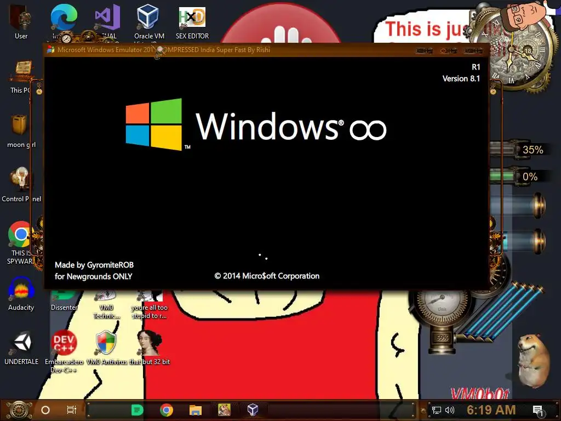This screenshot has width=561, height=421.
Task: Select 'youre all too stupid to r...' icon
Action: point(149,305)
